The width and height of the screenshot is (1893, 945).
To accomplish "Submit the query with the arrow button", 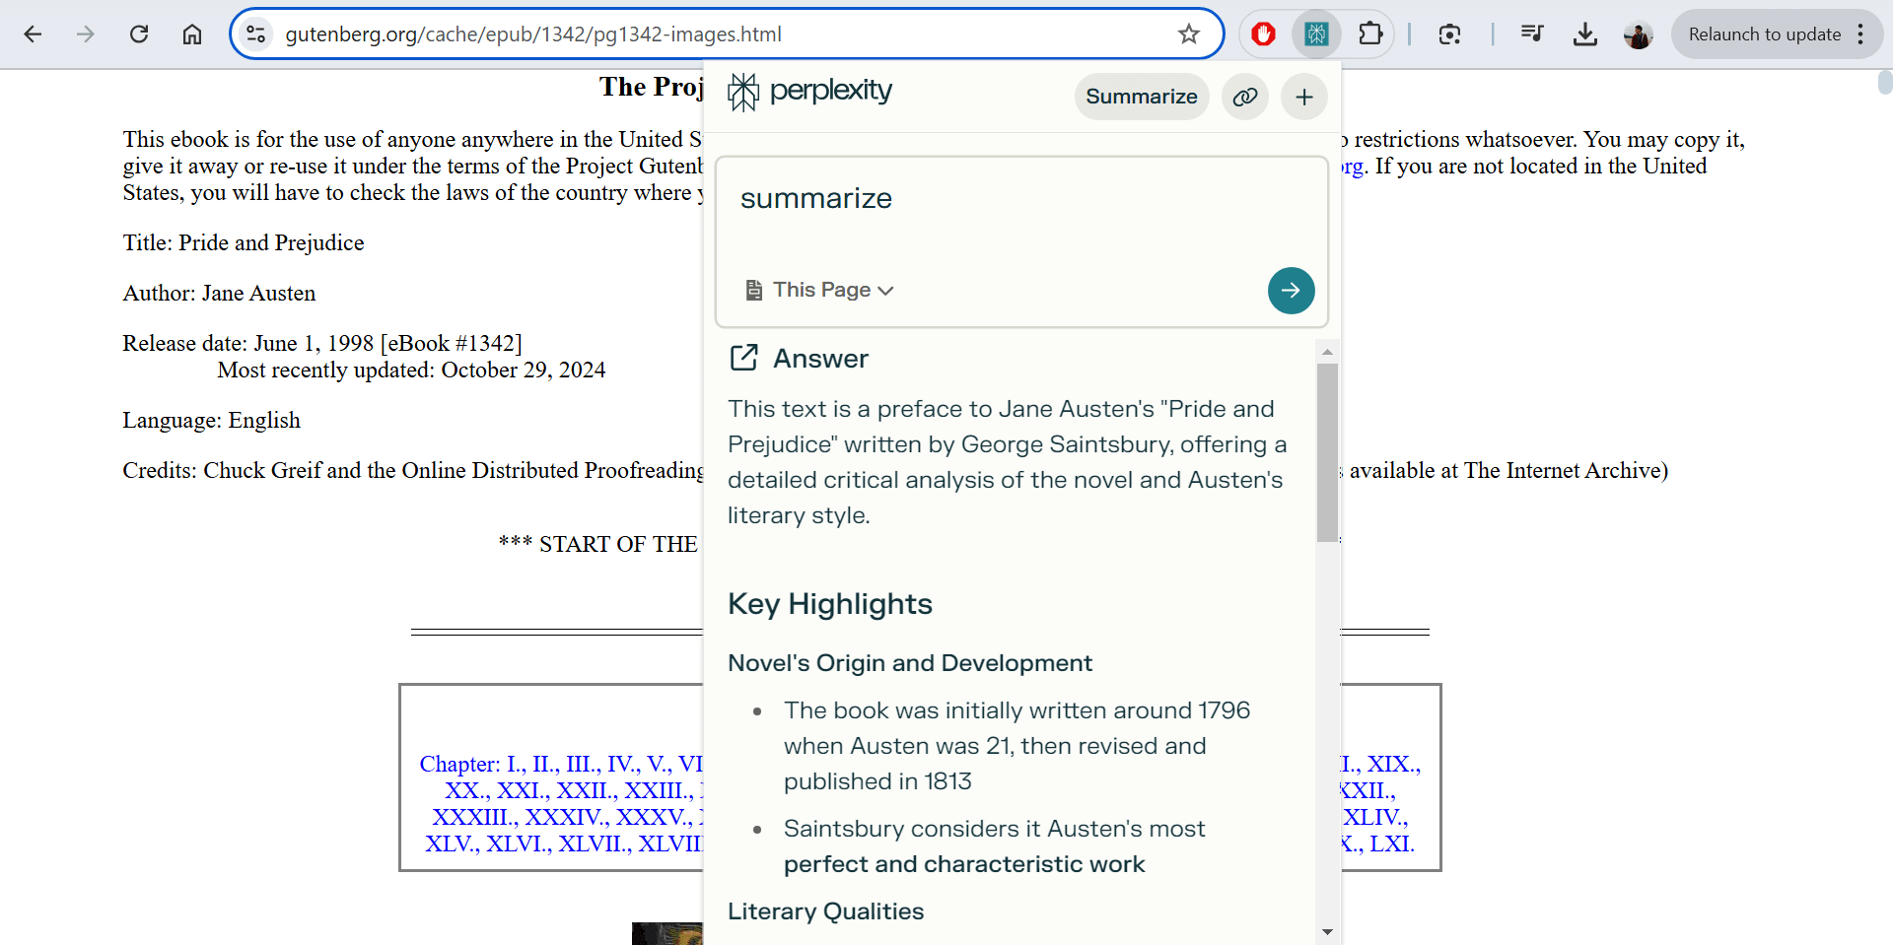I will click(1291, 291).
